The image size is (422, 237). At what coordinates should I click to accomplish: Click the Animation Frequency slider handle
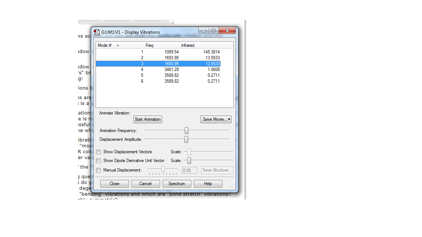(186, 131)
